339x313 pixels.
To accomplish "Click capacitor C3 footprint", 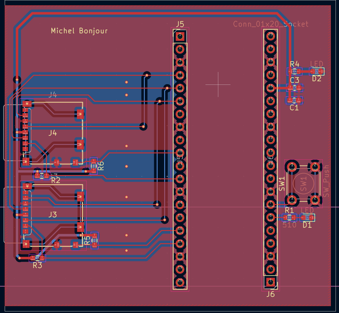I will click(x=295, y=88).
